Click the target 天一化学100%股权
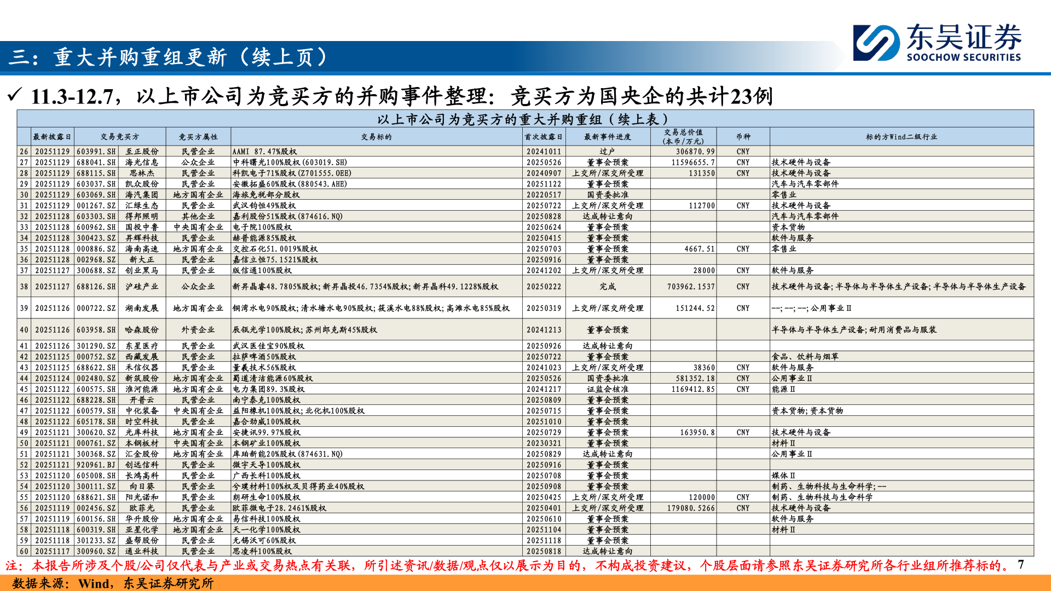 point(267,530)
